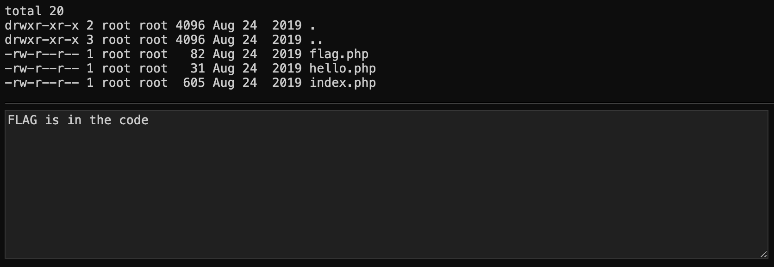The width and height of the screenshot is (774, 267).
Task: Click the permissions string of index.php row
Action: pos(42,83)
